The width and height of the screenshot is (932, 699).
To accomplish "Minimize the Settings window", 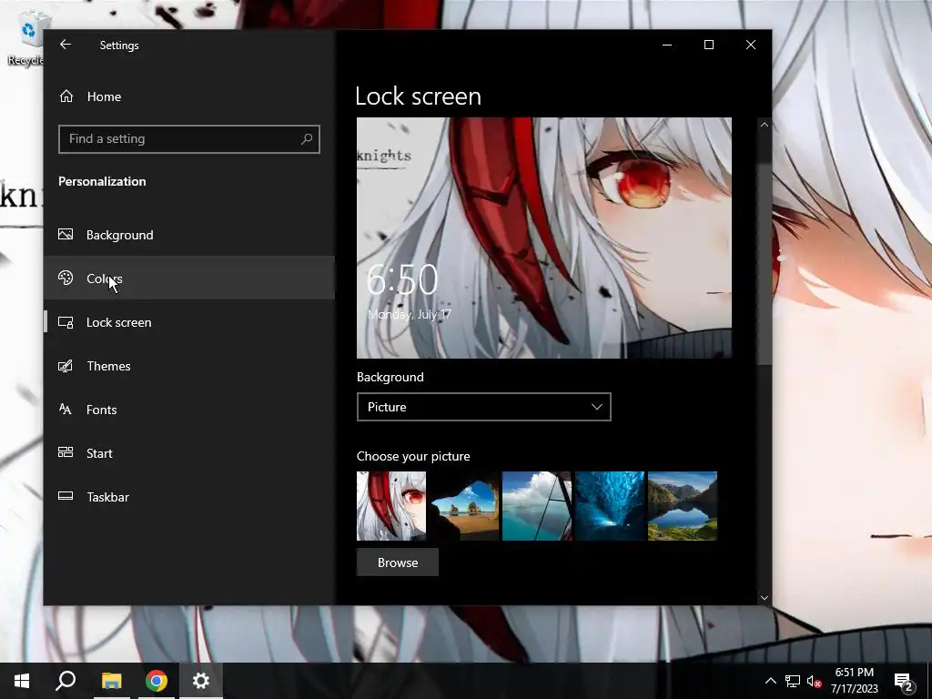I will coord(667,45).
